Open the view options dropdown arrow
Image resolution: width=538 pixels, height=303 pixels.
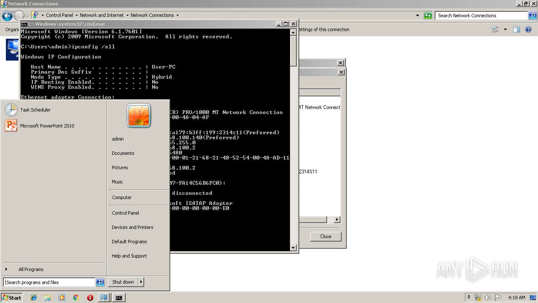505,29
